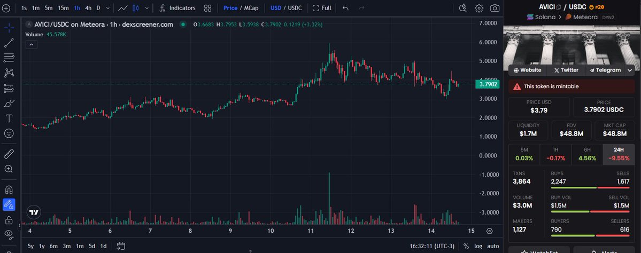Open the emoji icons tool
The height and width of the screenshot is (253, 641).
pyautogui.click(x=9, y=133)
